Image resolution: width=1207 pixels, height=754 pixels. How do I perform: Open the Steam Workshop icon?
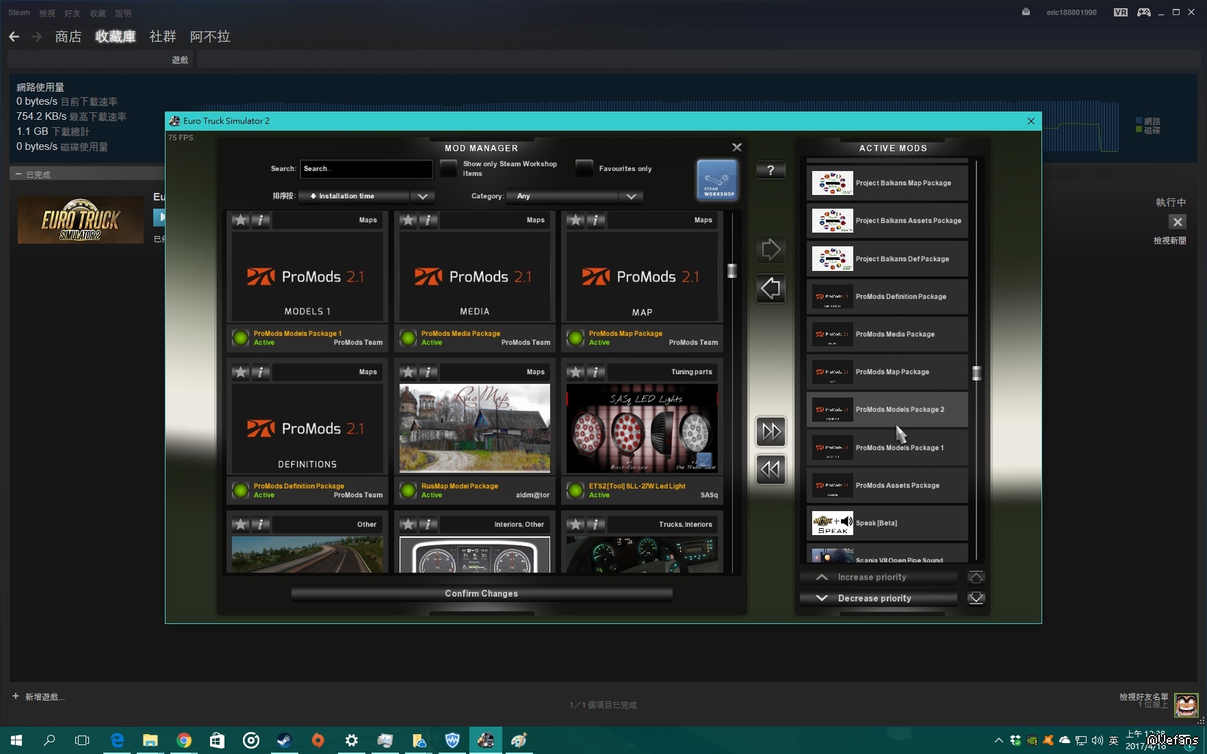(717, 180)
